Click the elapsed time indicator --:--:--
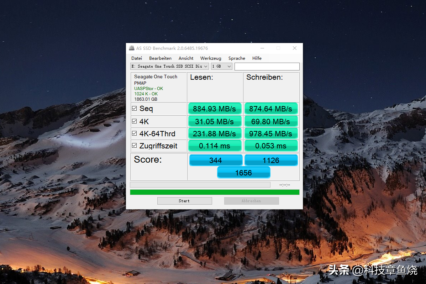The image size is (426, 284). [284, 185]
